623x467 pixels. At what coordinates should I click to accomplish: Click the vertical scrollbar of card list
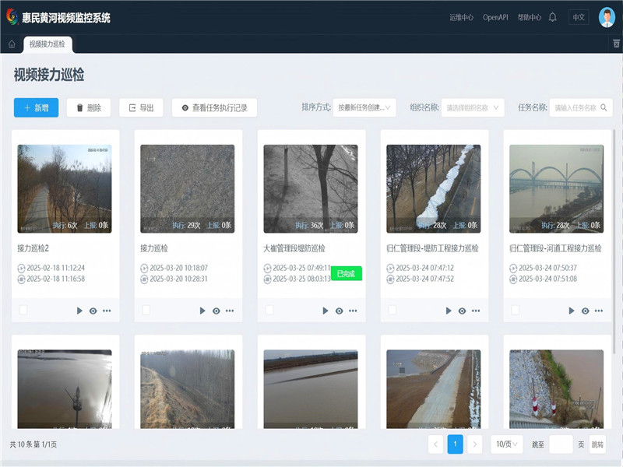614,242
